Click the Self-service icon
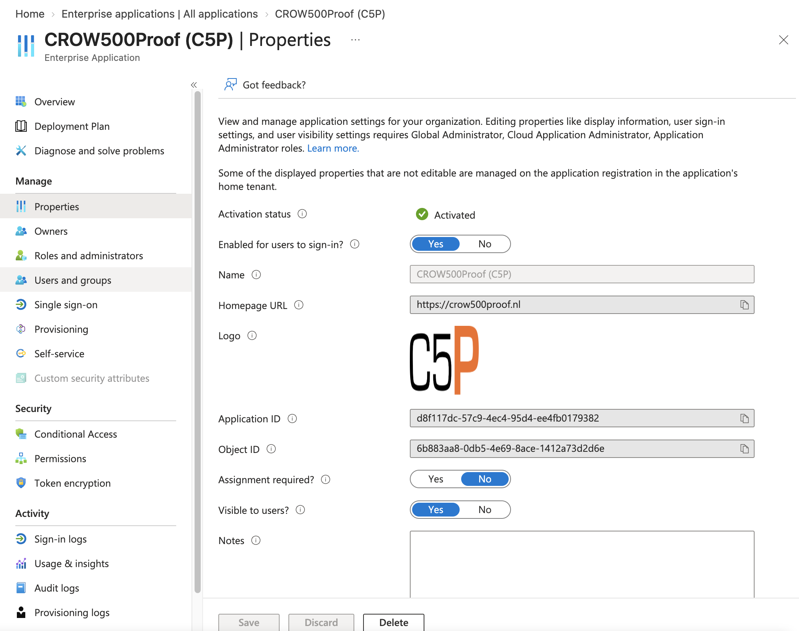 pyautogui.click(x=21, y=353)
